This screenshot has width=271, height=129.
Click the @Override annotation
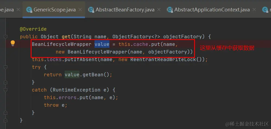33,29
